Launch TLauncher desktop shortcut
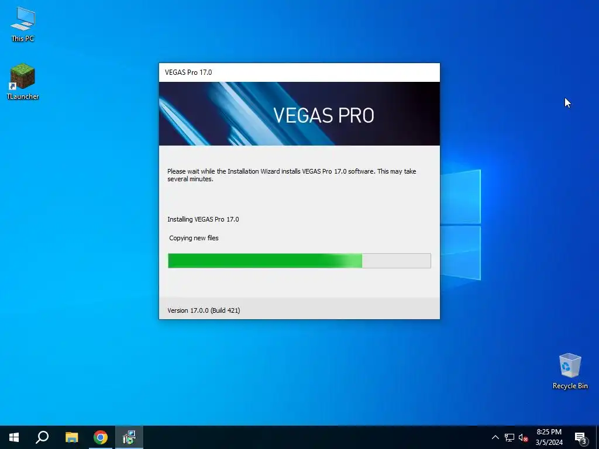 point(23,82)
